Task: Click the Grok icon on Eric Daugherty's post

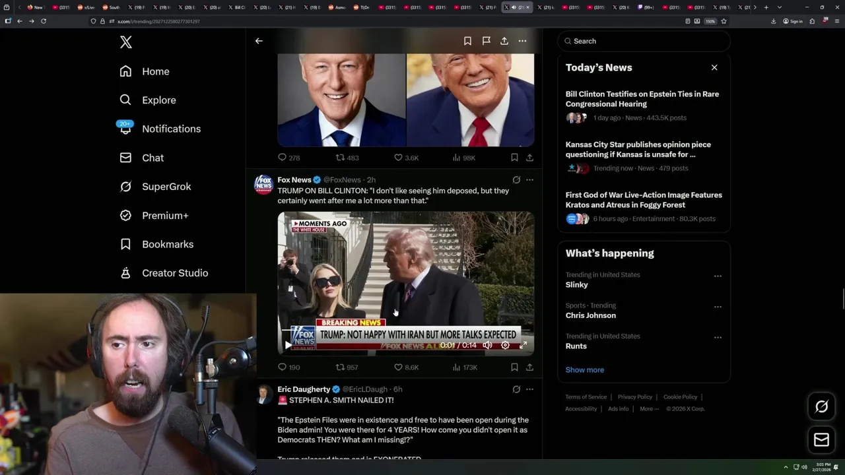Action: click(516, 389)
